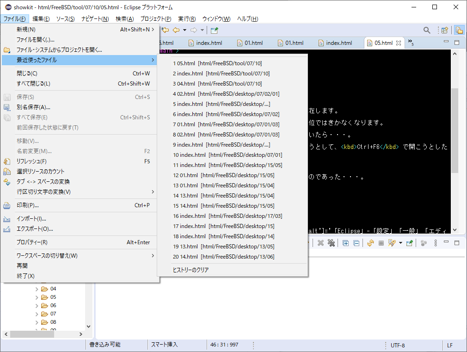467x352 pixels.
Task: Click the magnifier Quick Access search icon
Action: pos(427,30)
